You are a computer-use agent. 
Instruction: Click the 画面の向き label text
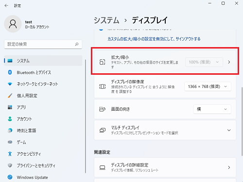click(121, 109)
